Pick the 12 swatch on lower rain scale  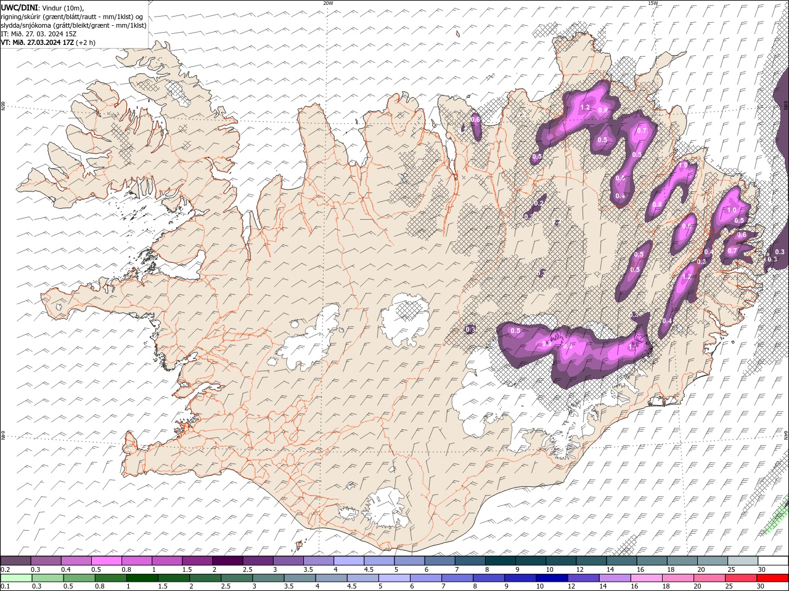click(583, 578)
